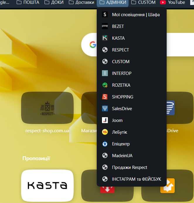Click the respect-shop.com.ua label
Image resolution: width=194 pixels, height=203 pixels.
coord(47,131)
